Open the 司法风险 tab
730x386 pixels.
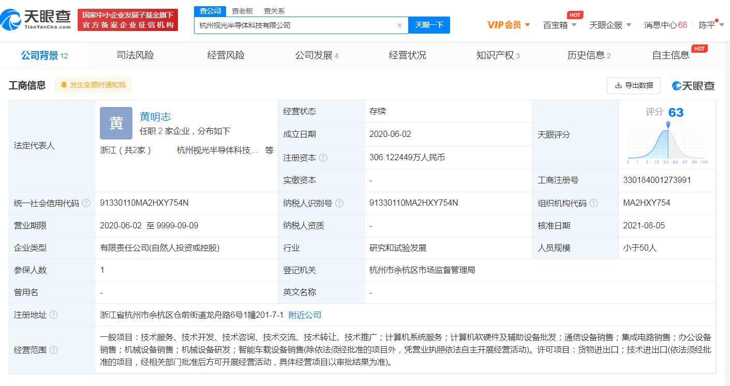click(x=135, y=55)
